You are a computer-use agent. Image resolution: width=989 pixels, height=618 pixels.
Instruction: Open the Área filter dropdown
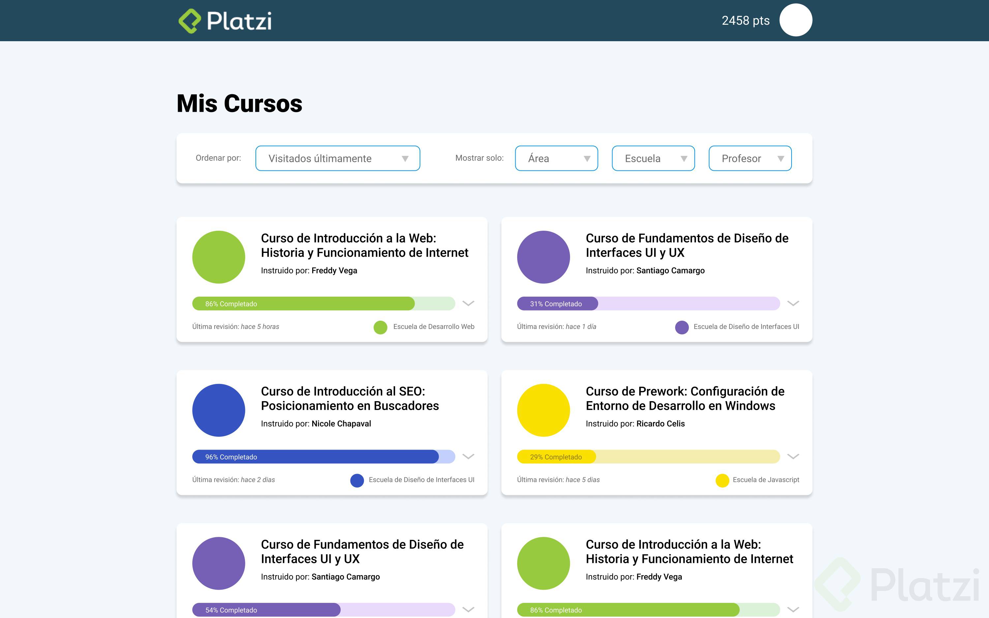tap(556, 158)
